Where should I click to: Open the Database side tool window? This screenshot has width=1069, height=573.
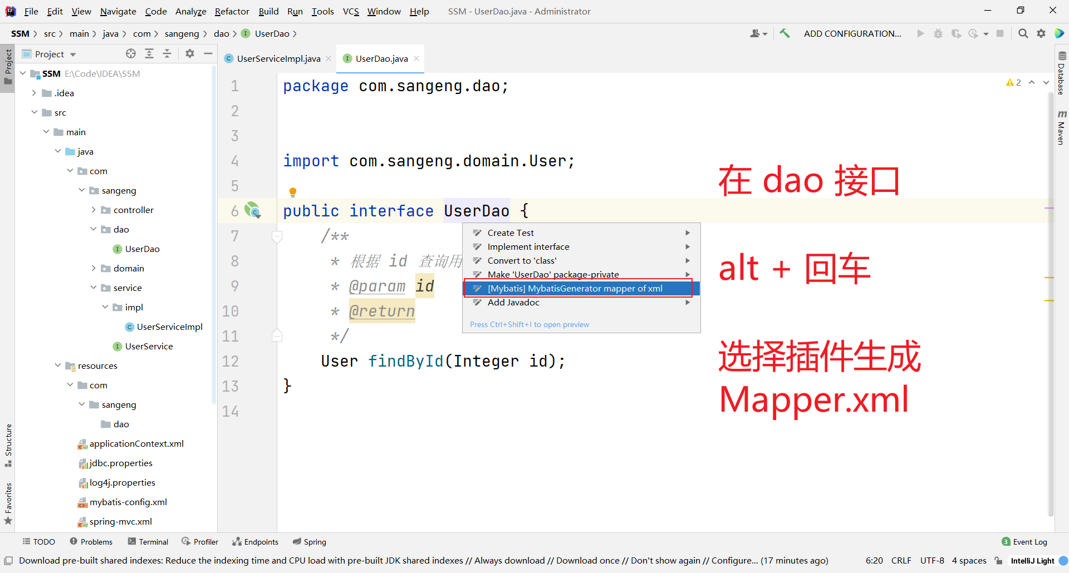coord(1061,73)
